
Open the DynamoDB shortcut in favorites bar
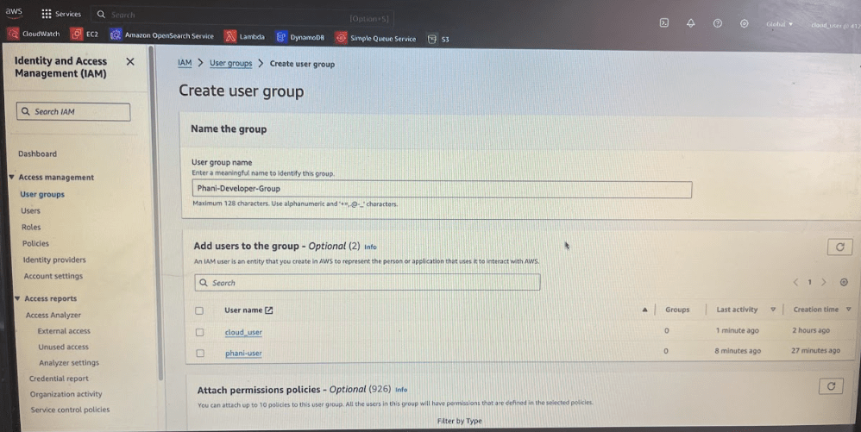(300, 38)
